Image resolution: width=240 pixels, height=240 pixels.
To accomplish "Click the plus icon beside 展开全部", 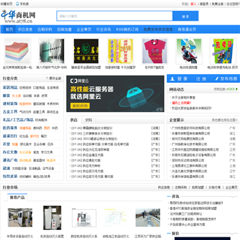I will (x=47, y=78).
